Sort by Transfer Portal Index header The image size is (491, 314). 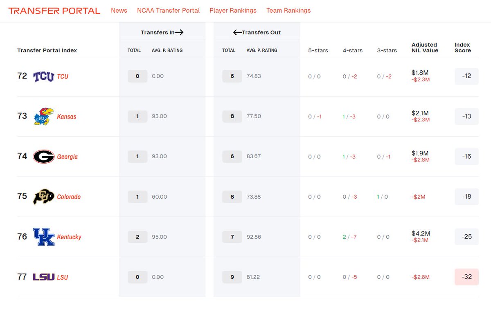click(x=47, y=50)
